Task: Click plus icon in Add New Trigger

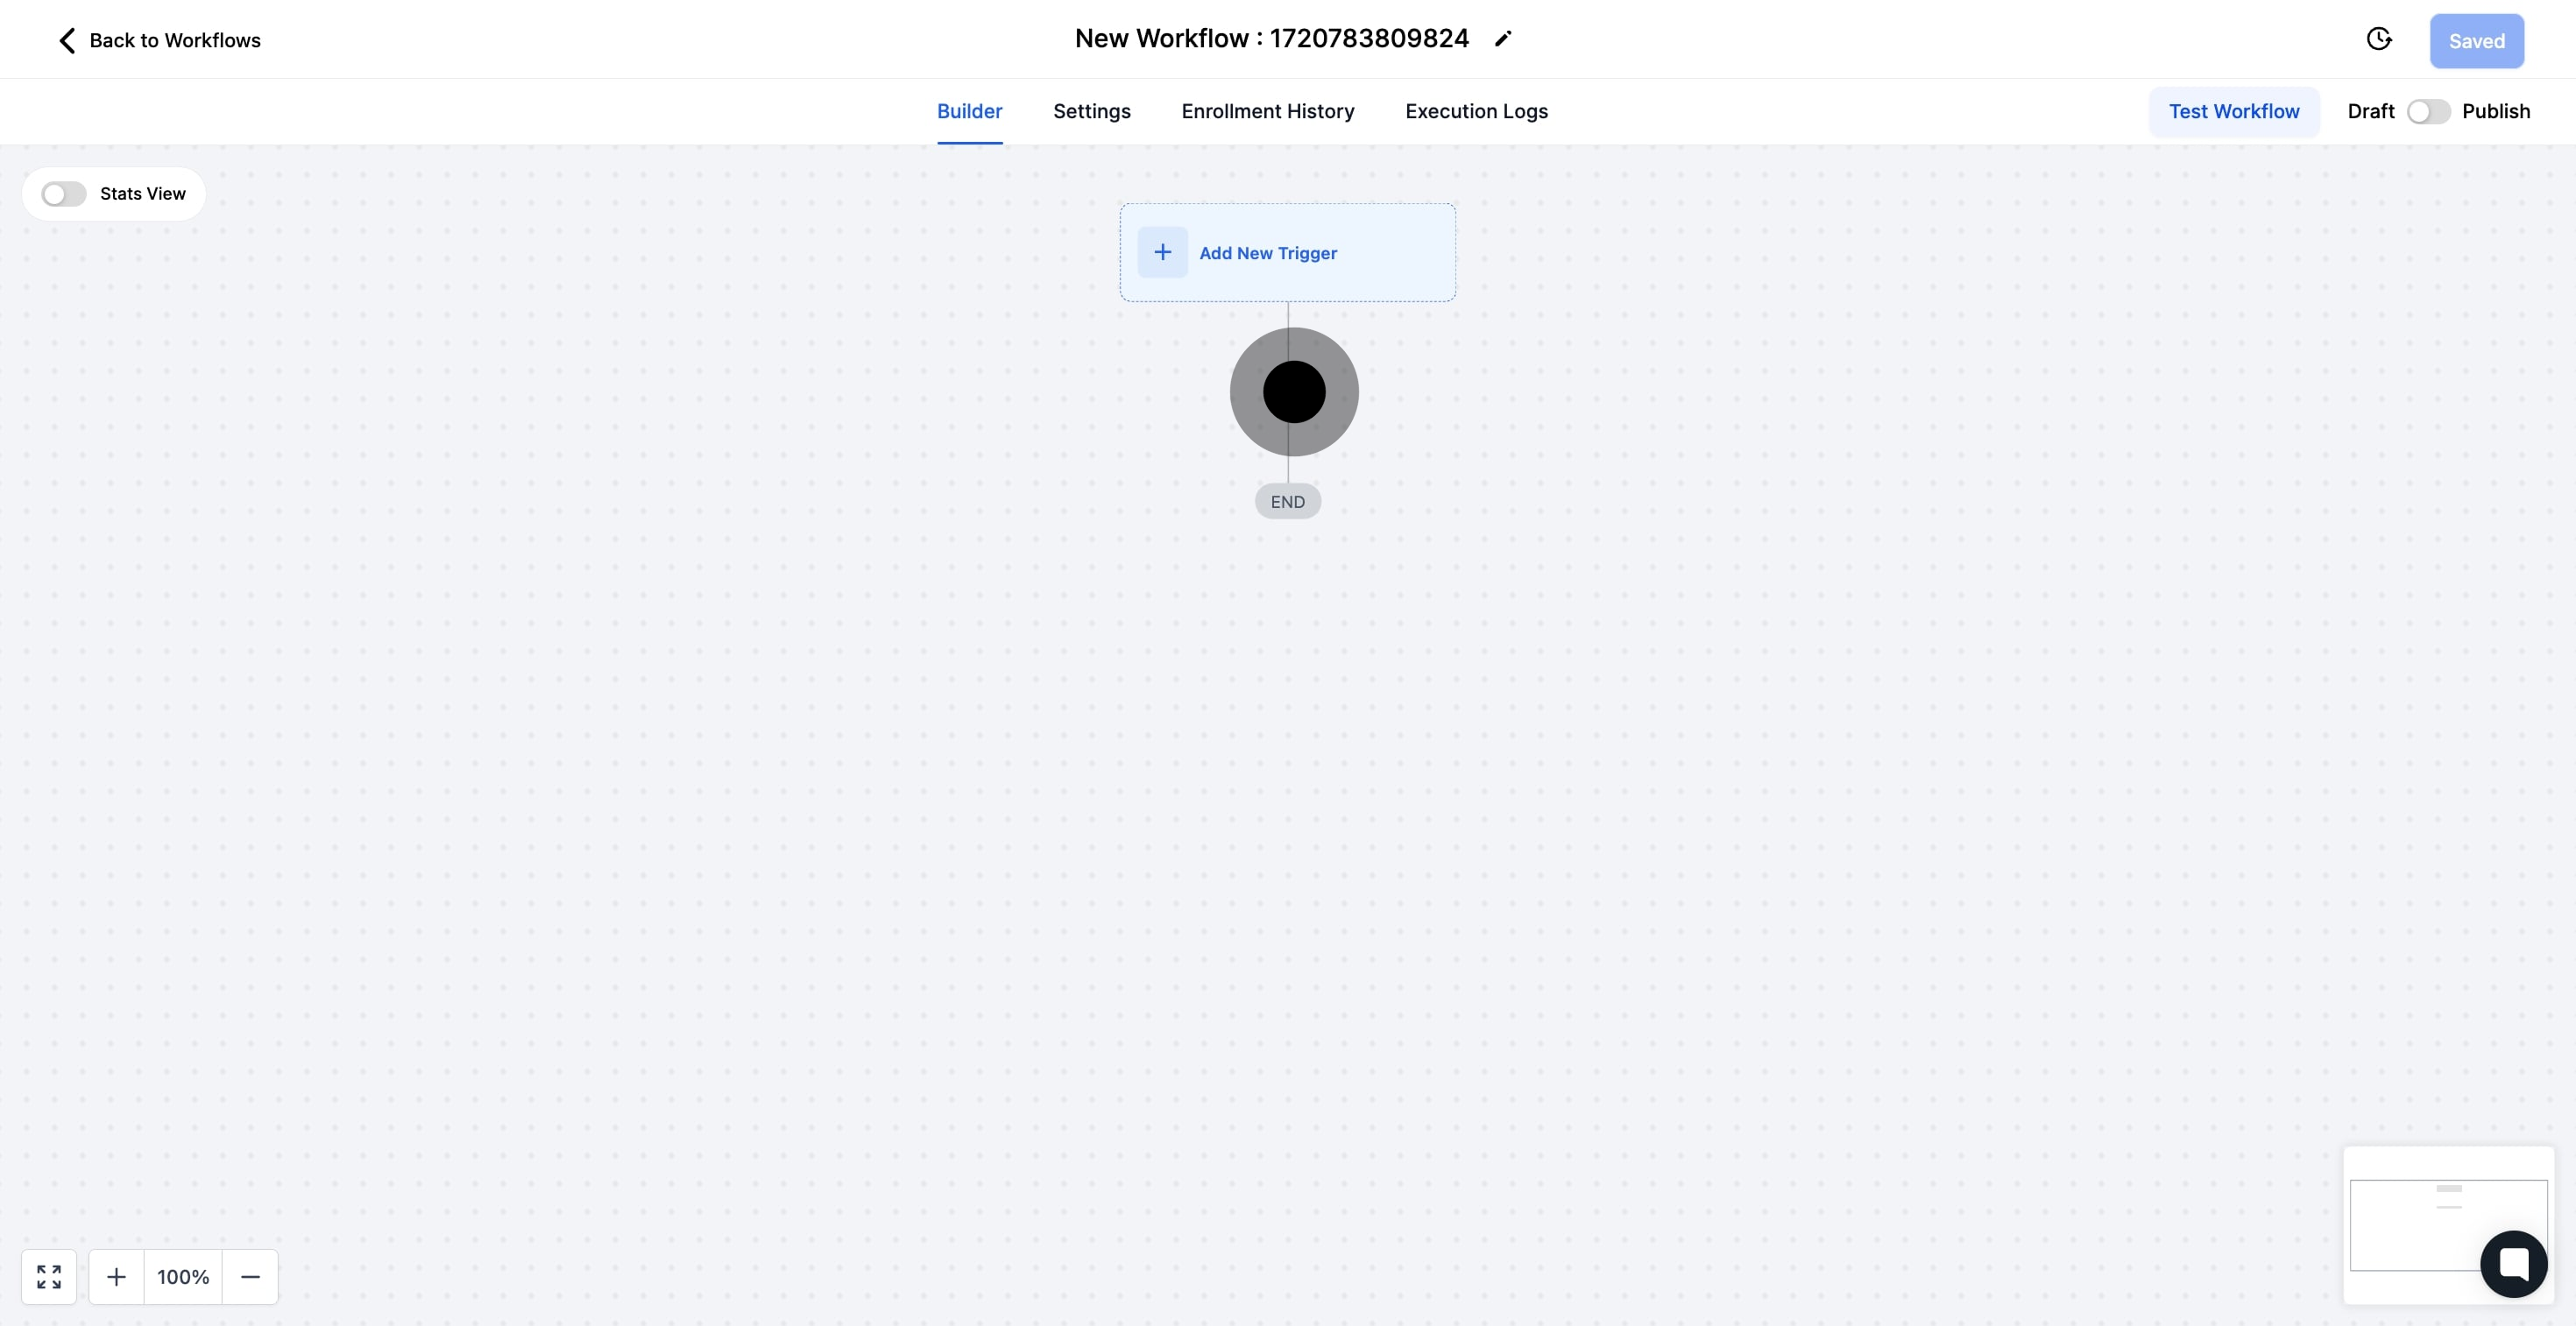Action: tap(1162, 253)
